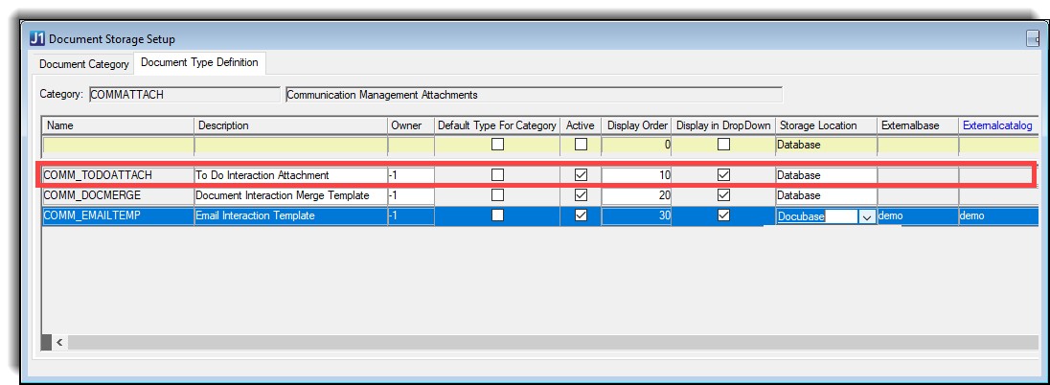Select the COMM_EMAILTEMP name cell

click(119, 215)
